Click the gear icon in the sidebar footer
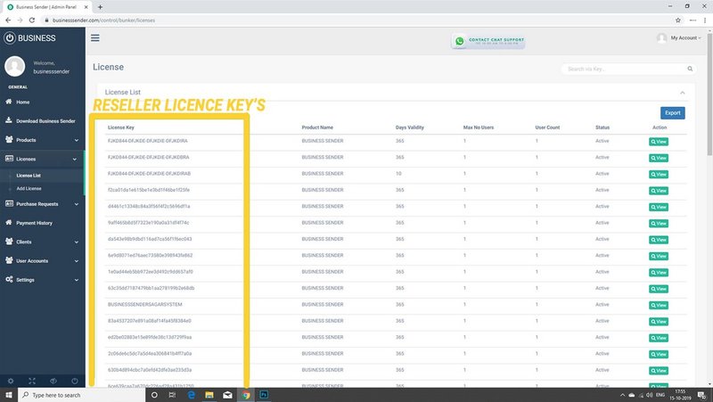This screenshot has height=402, width=713. click(11, 381)
